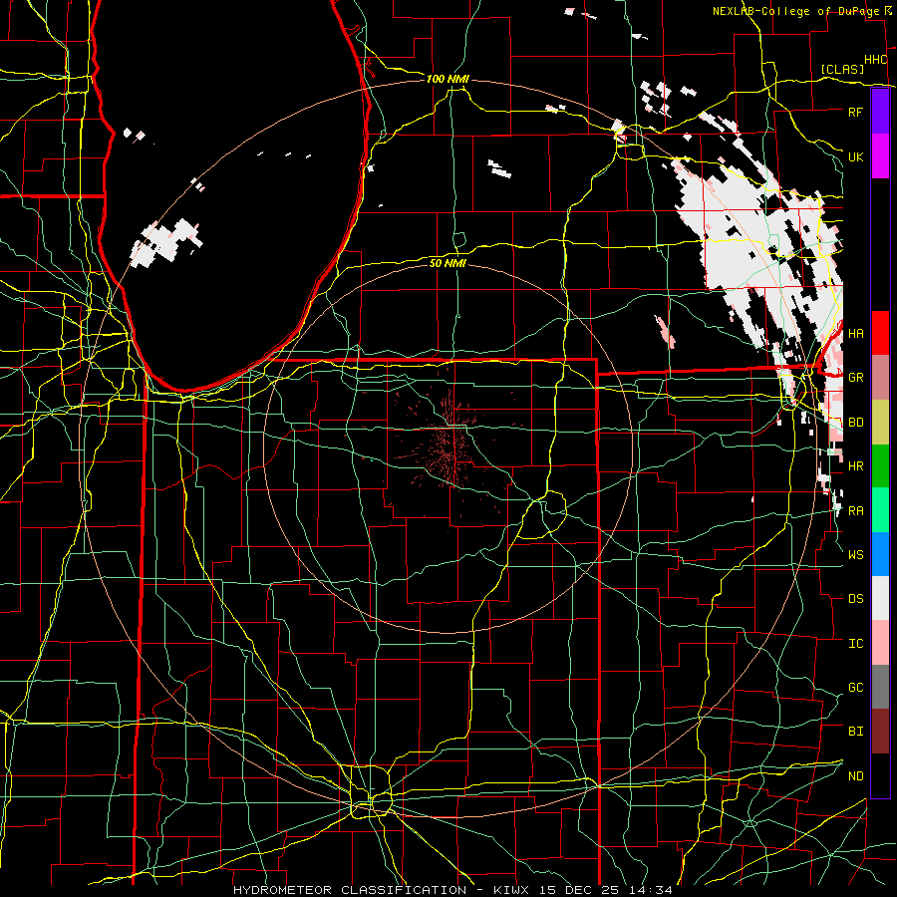The image size is (897, 897).
Task: Click the RA legend label
Action: 855,511
